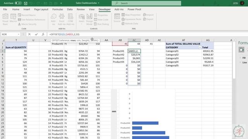Click the Product42 bar in chart
This screenshot has height=139, width=248.
(149, 133)
